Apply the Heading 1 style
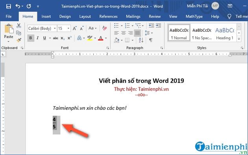This screenshot has width=248, height=155. [x=225, y=33]
